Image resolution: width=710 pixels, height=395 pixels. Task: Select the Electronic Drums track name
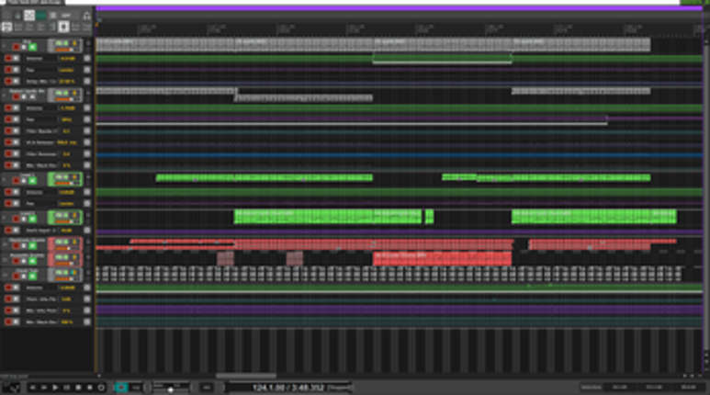(x=28, y=241)
